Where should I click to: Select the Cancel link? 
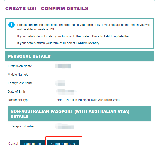click(x=13, y=143)
